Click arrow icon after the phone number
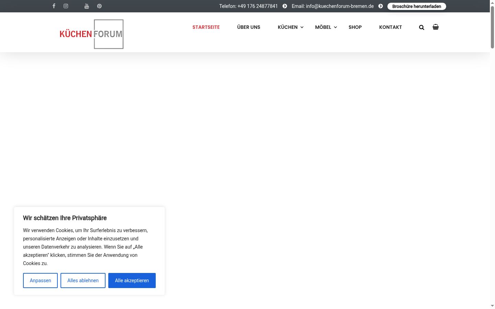Image resolution: width=495 pixels, height=309 pixels. 285,6
